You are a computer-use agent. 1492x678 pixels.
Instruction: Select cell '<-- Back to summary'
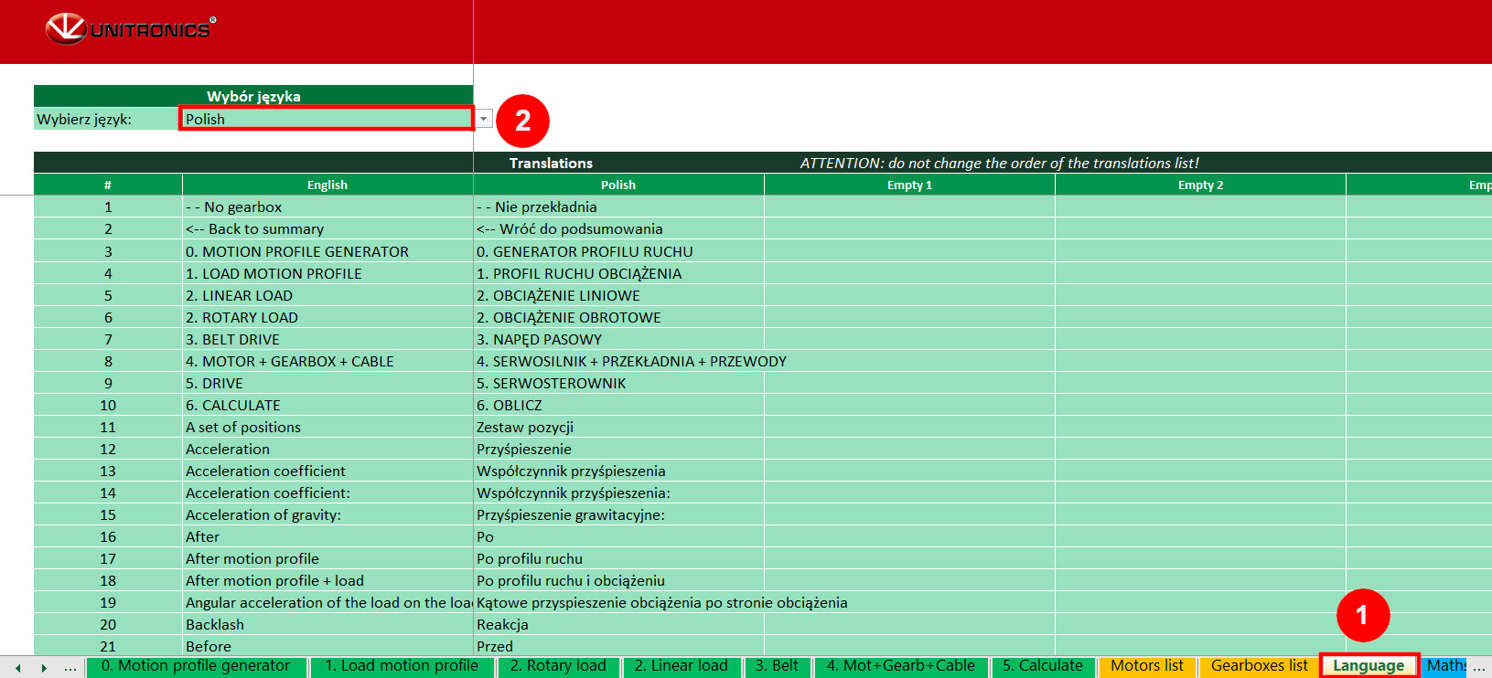point(327,229)
